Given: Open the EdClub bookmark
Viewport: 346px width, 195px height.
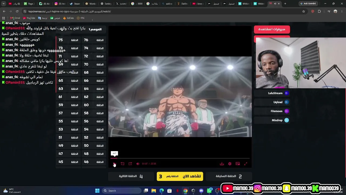Looking at the screenshot, I should coord(68,18).
